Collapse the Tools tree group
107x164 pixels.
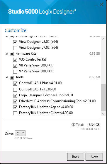7,77
